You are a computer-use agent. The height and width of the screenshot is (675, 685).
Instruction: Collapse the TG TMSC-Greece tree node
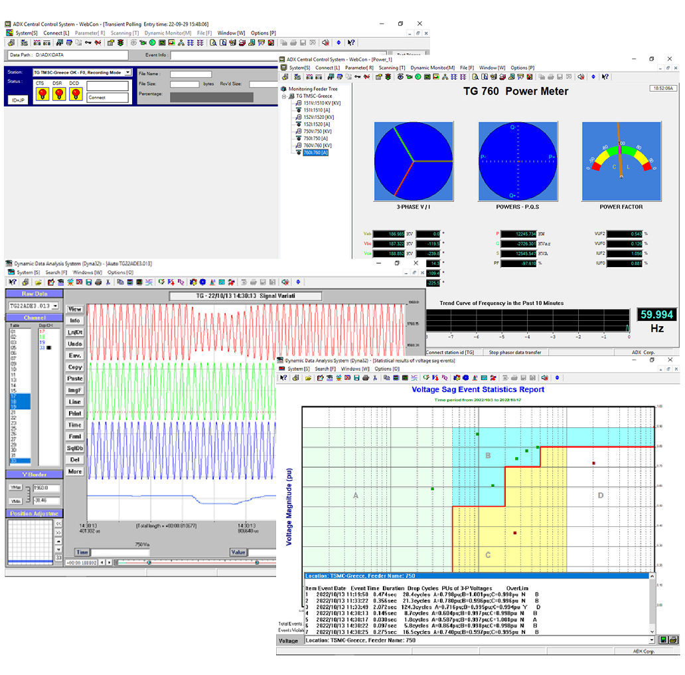[285, 96]
